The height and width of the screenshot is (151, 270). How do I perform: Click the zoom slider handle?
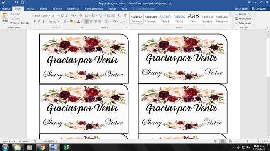pos(248,141)
